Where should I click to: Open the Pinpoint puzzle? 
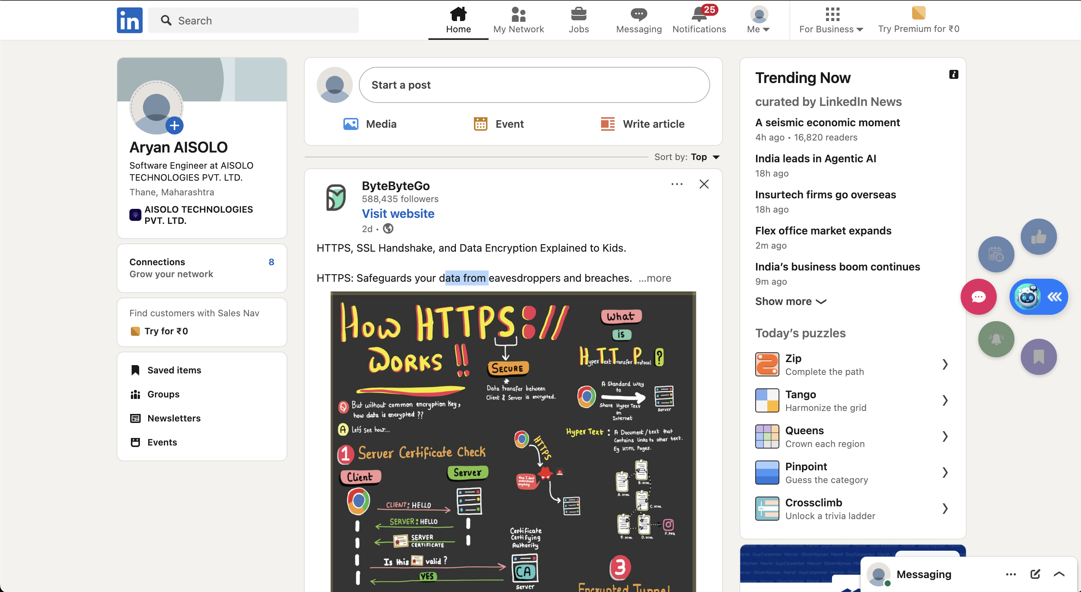coord(852,473)
